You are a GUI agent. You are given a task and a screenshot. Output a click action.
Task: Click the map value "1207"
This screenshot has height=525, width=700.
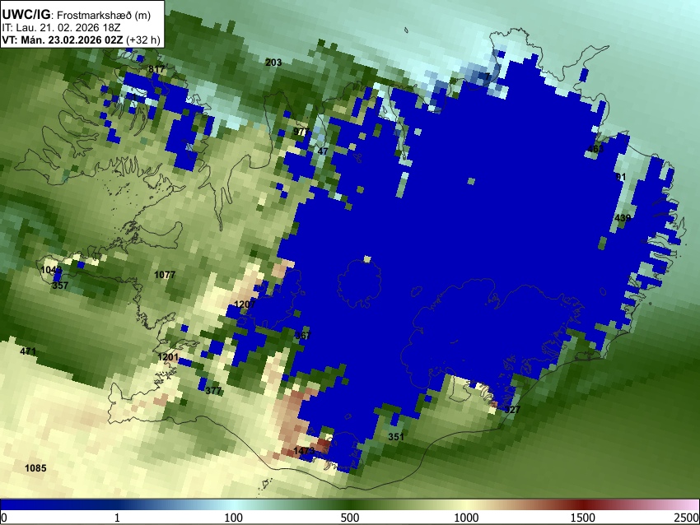(245, 304)
